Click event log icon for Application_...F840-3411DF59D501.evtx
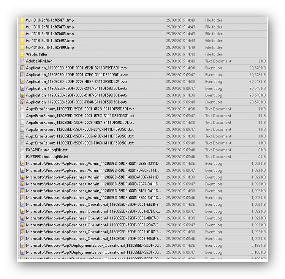 pyautogui.click(x=22, y=102)
